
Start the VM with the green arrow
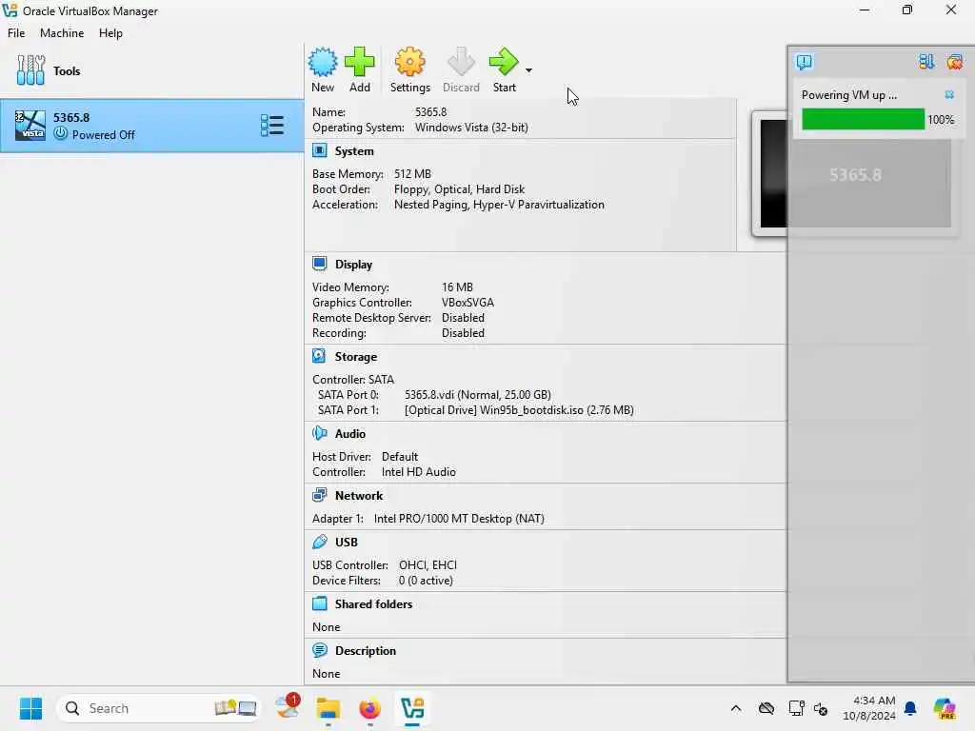[x=504, y=62]
